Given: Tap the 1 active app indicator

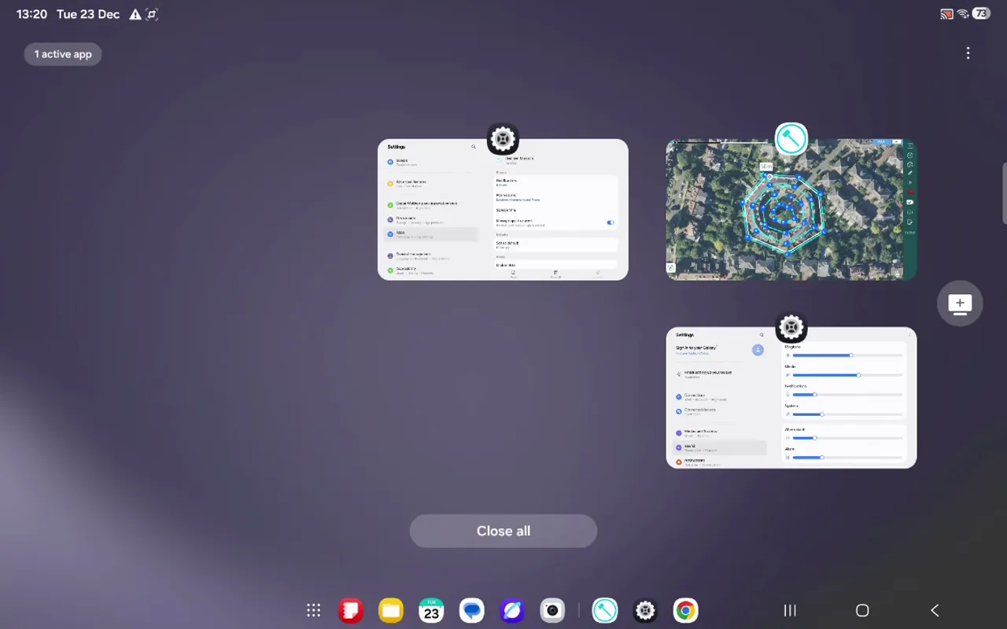Looking at the screenshot, I should [62, 53].
